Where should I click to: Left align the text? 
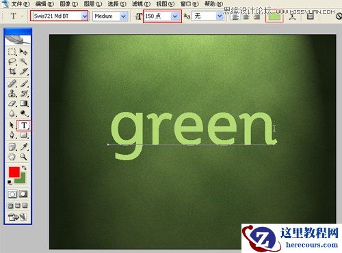(235, 17)
